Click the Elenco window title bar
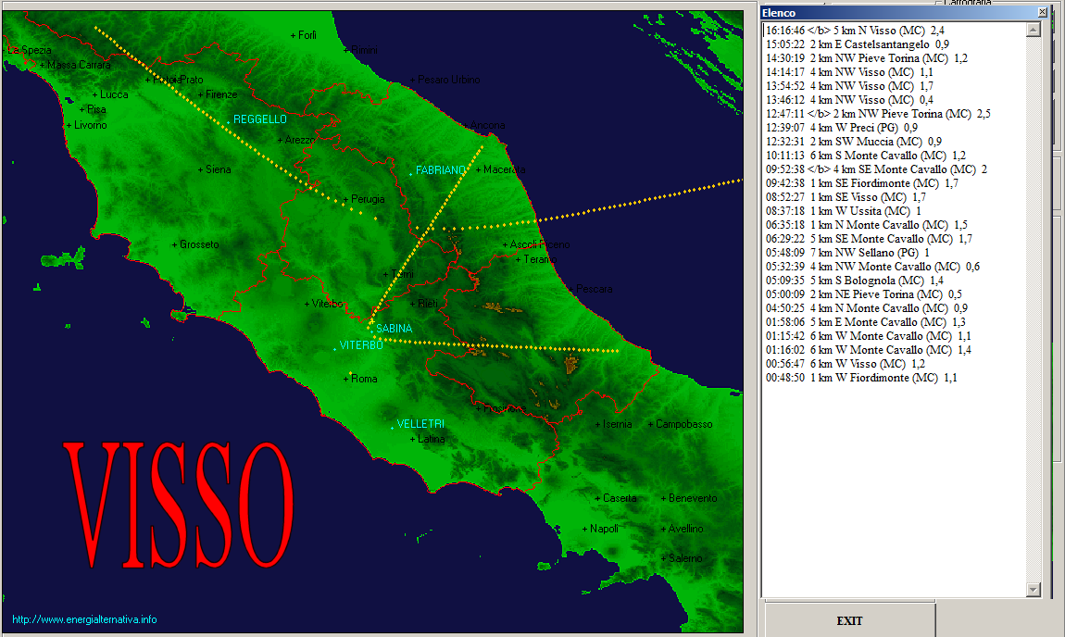 coord(903,12)
